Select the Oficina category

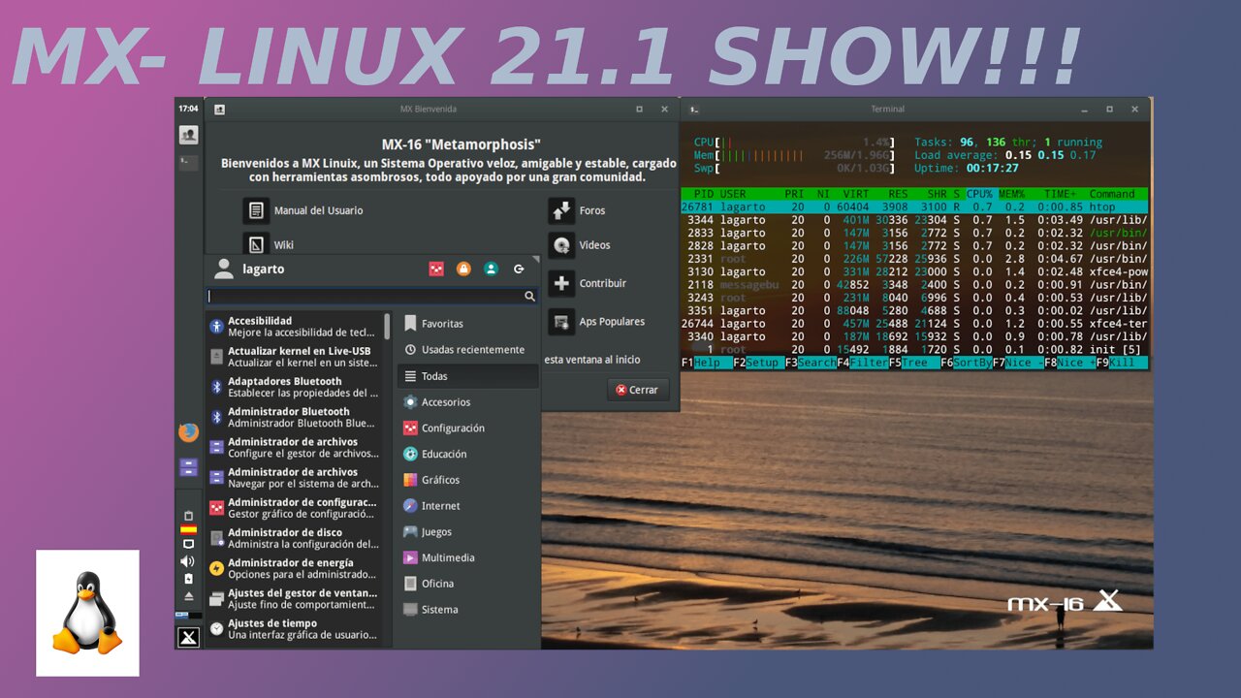[x=468, y=584]
